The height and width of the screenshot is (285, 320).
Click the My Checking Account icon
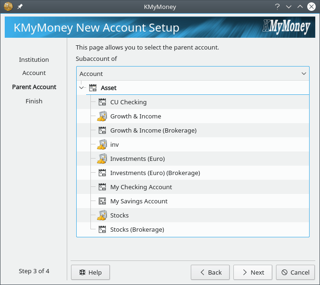point(102,187)
